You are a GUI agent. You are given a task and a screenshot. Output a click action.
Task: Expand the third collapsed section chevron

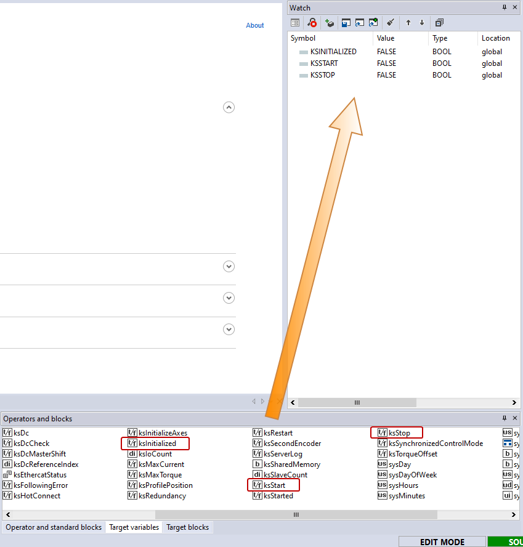[x=229, y=330]
